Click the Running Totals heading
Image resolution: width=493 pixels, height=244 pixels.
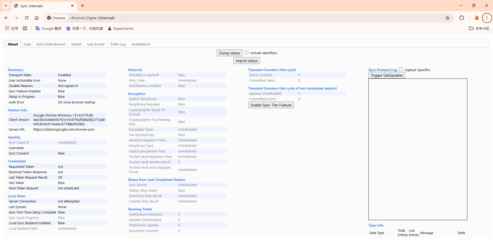[x=140, y=209]
